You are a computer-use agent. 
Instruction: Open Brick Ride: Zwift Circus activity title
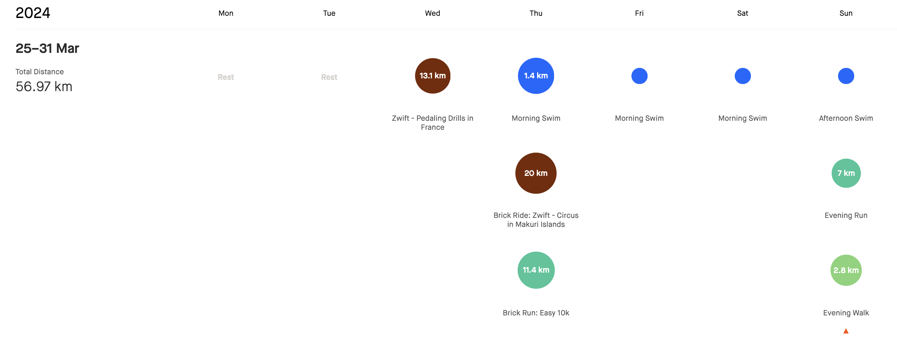(x=536, y=220)
